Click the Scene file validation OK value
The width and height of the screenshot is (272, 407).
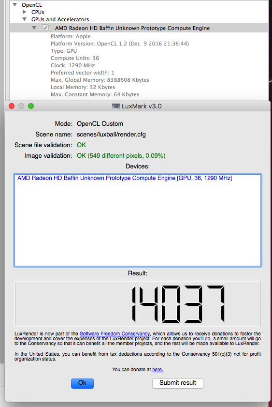click(81, 145)
